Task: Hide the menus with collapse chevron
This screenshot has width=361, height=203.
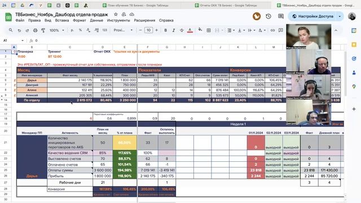Action: (336, 30)
